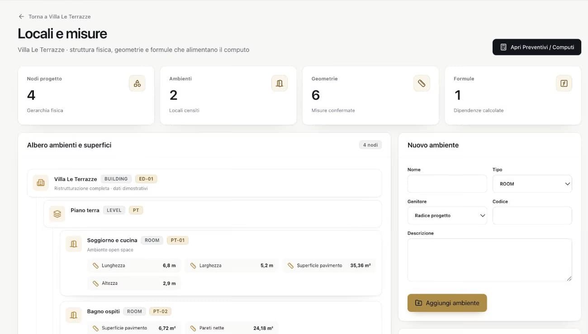This screenshot has width=588, height=334.
Task: Click the ruler icon beside Pareti nette
Action: (193, 328)
